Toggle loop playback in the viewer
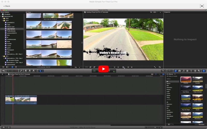The height and width of the screenshot is (129, 207). tap(160, 67)
